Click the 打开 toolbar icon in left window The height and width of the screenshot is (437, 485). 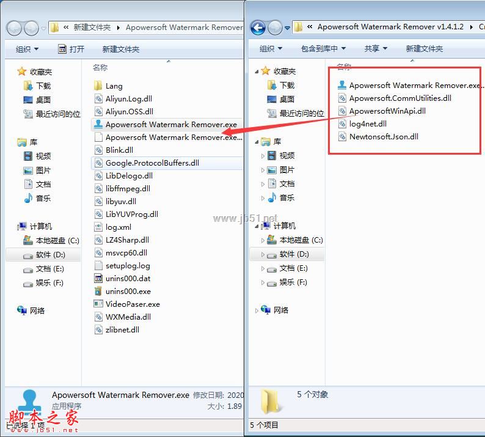pyautogui.click(x=62, y=49)
